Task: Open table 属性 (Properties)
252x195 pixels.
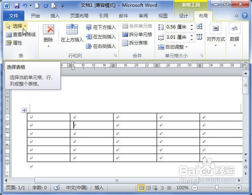Action: coord(14,43)
